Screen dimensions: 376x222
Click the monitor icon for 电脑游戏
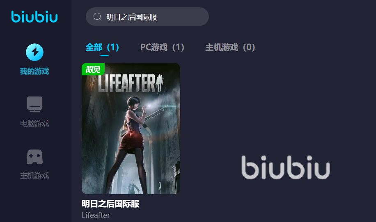[x=35, y=104]
